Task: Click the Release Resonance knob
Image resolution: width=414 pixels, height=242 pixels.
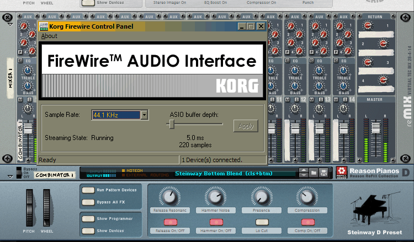Action: coord(170,197)
